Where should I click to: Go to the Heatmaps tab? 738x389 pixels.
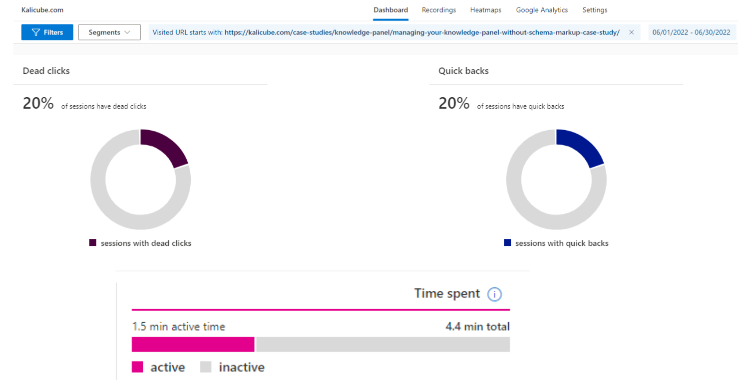tap(485, 10)
